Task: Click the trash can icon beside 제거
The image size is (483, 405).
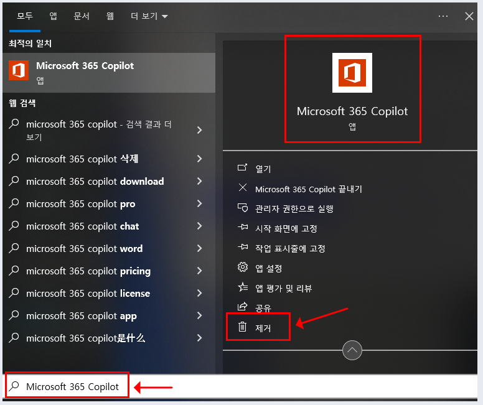Action: (x=242, y=327)
